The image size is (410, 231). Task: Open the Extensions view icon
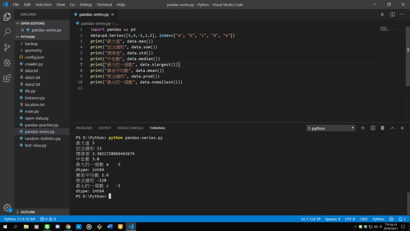(7, 78)
